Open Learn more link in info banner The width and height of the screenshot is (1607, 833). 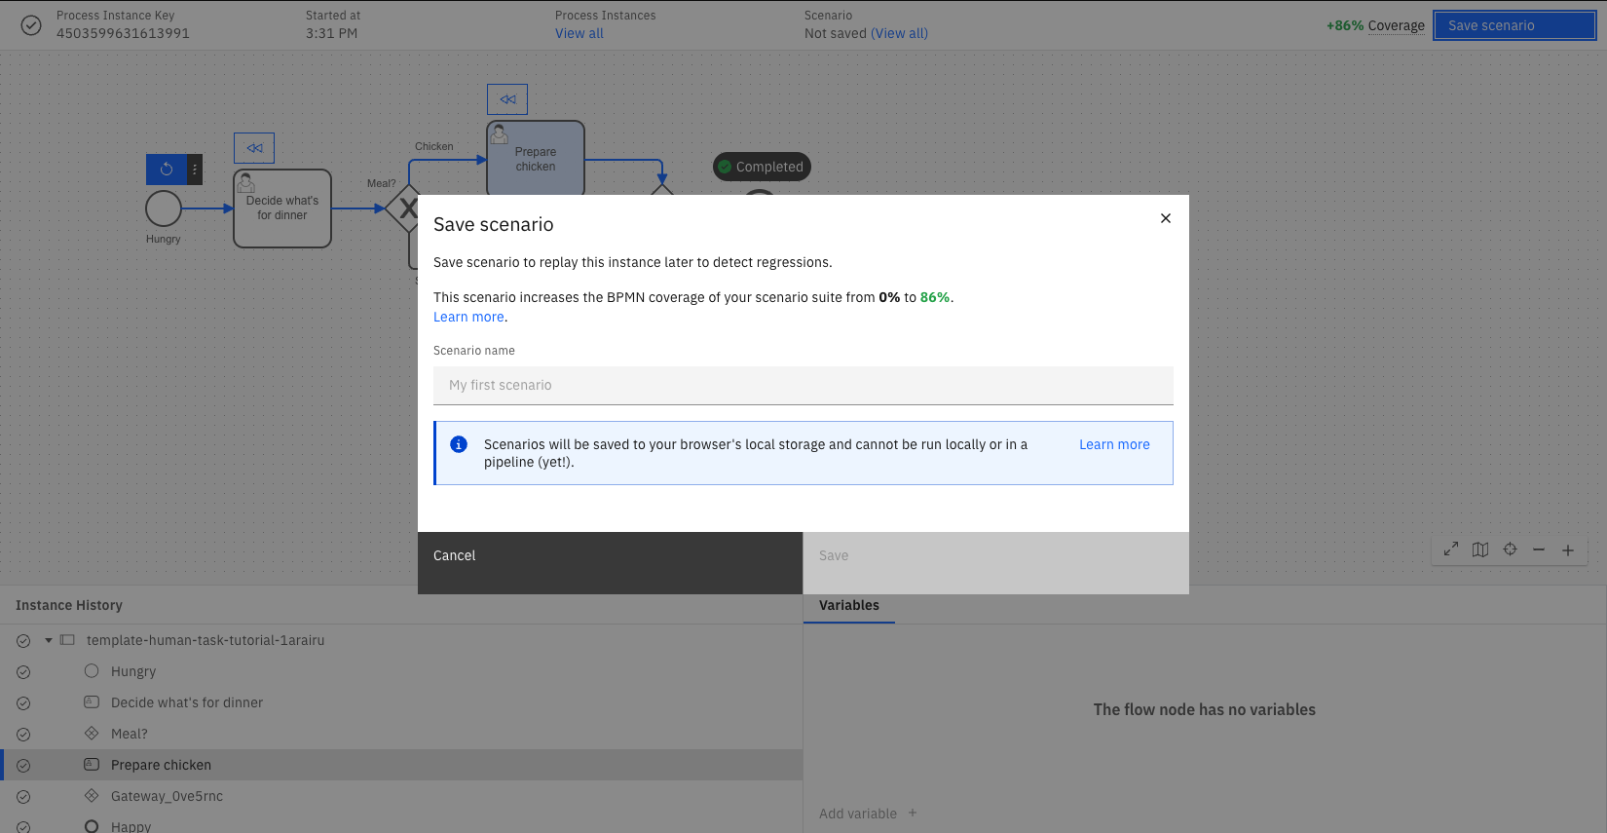tap(1114, 444)
